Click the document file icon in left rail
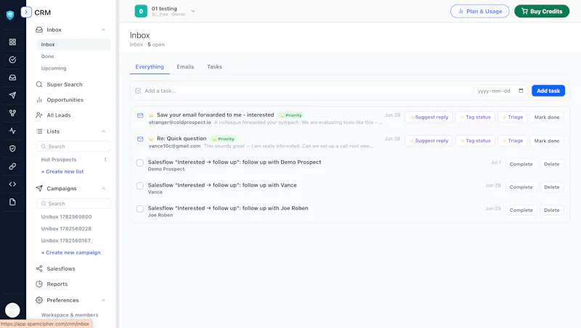 (12, 202)
